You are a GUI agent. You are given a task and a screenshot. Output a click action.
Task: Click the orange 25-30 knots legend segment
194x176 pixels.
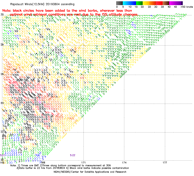click(153, 3)
